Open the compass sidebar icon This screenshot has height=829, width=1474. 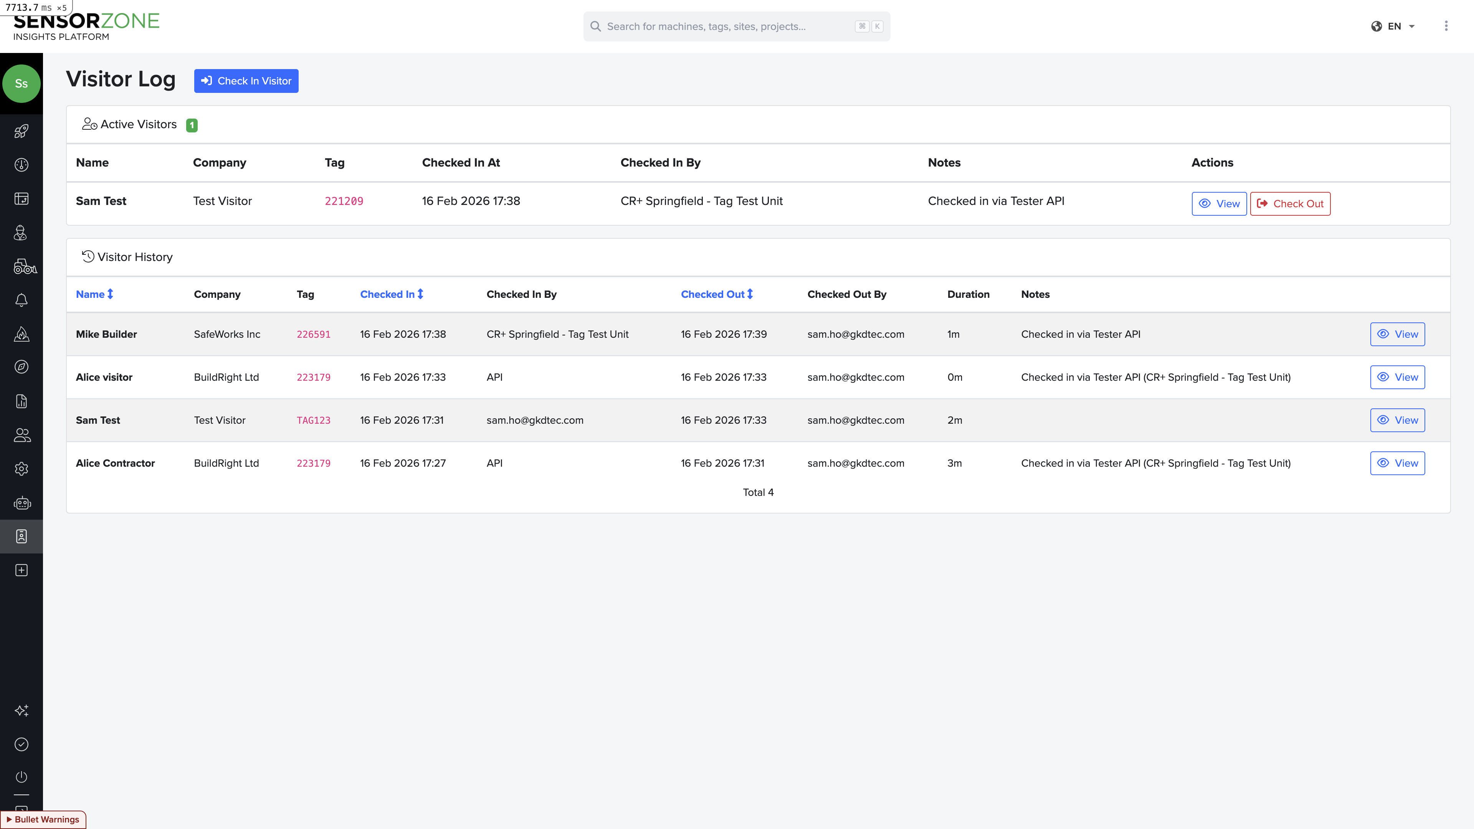(x=21, y=367)
